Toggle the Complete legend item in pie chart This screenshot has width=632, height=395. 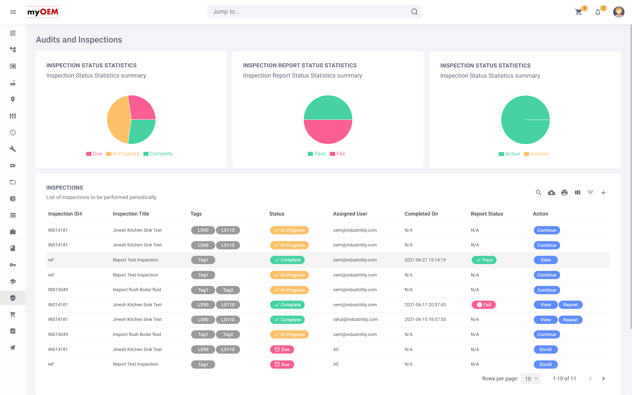(158, 153)
